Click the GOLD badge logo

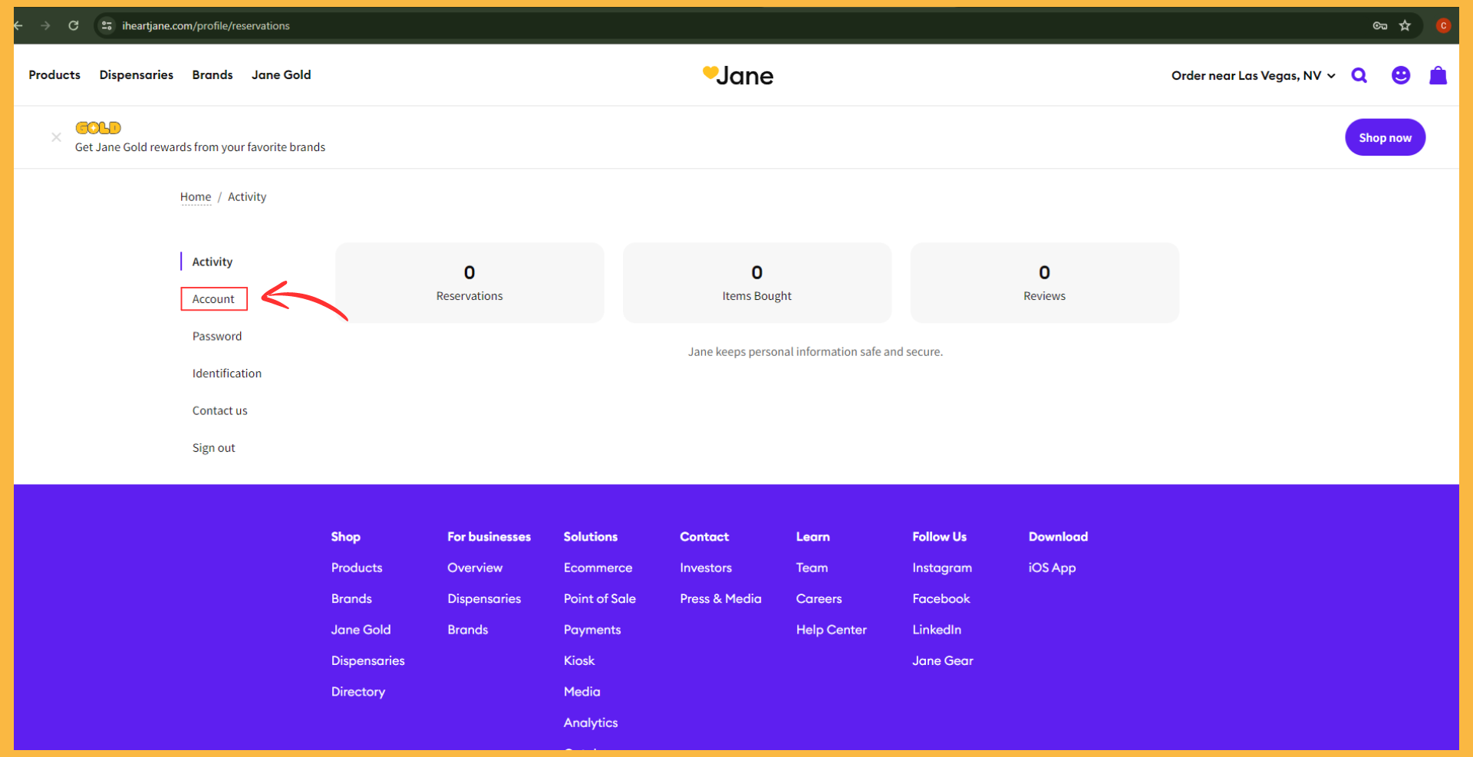point(98,127)
